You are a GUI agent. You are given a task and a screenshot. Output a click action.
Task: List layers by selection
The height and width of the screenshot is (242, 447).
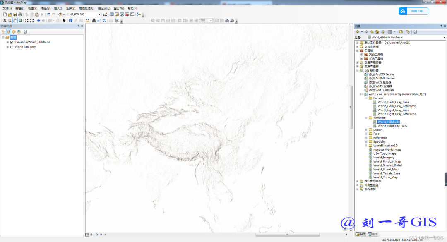tap(19, 31)
